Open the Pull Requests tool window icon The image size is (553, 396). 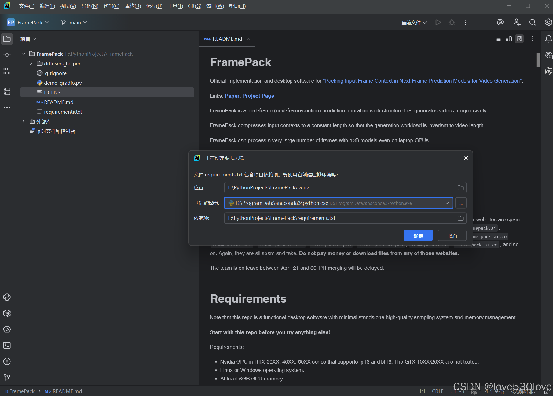(7, 71)
